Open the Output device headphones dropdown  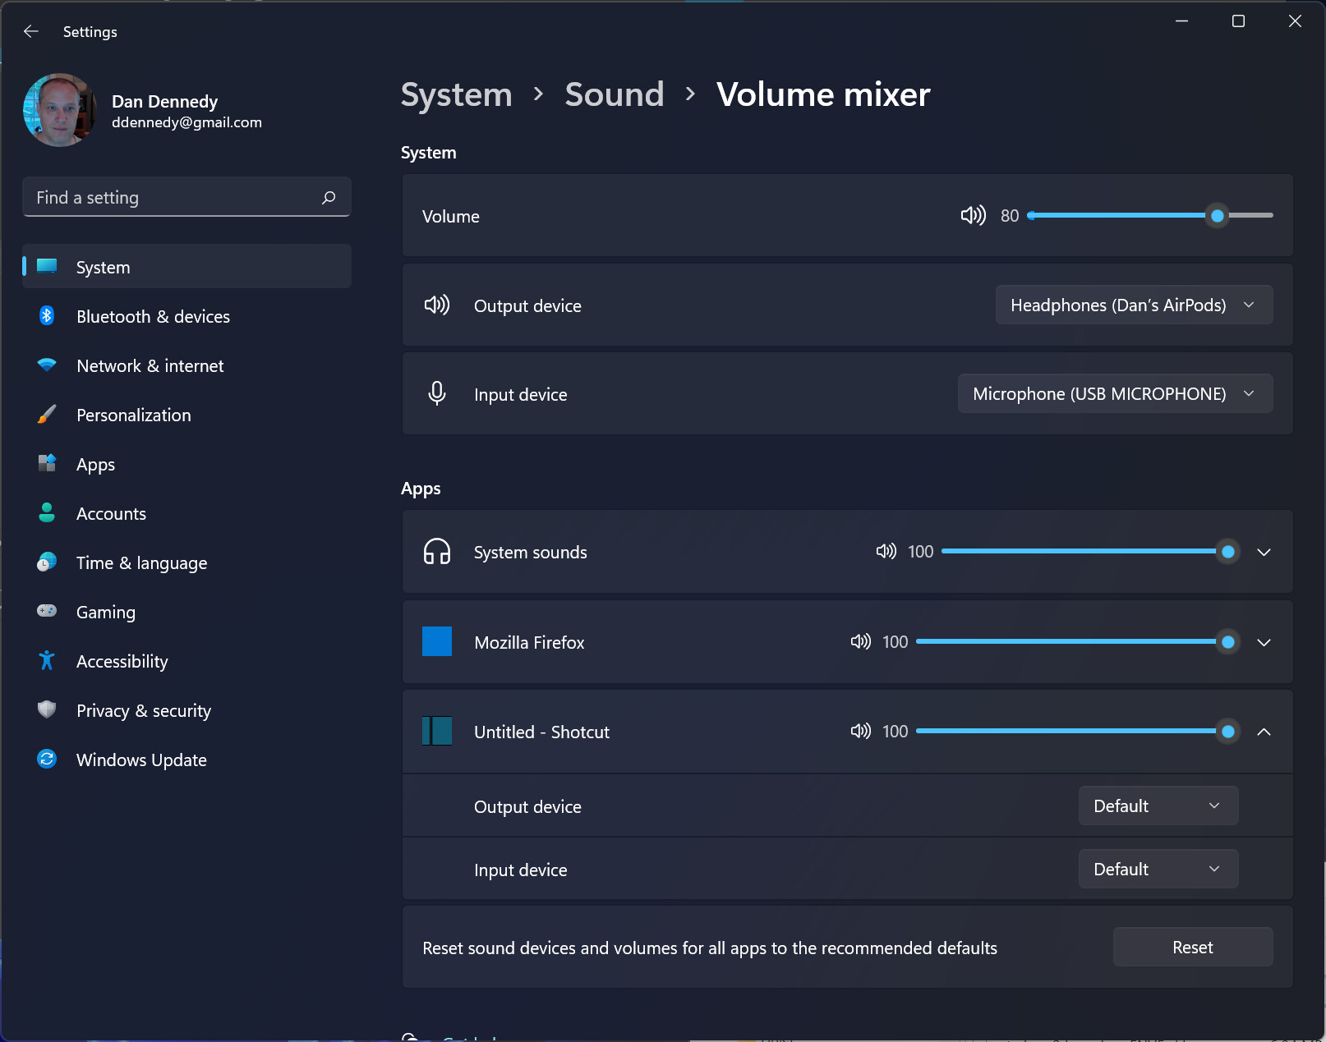(1134, 305)
